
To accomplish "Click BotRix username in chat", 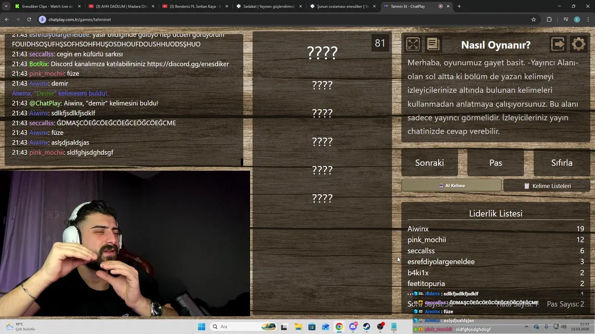I will pos(39,64).
